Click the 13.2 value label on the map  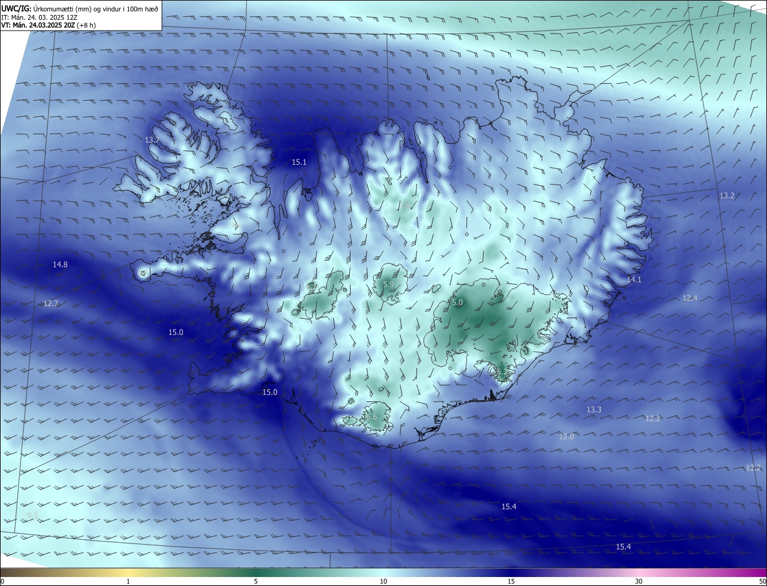coord(727,196)
